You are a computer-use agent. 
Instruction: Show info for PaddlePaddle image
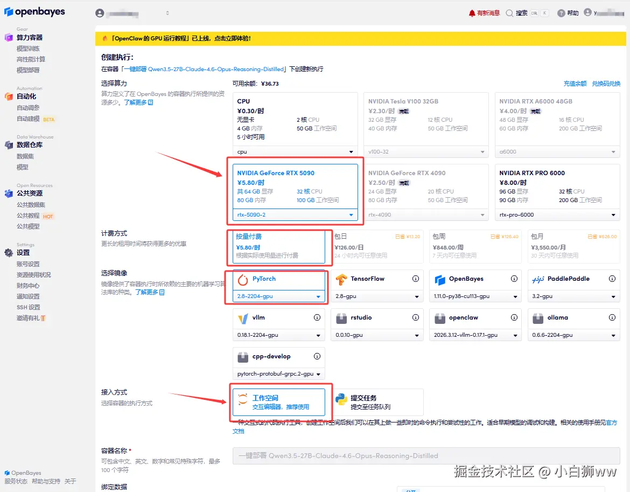tap(612, 279)
